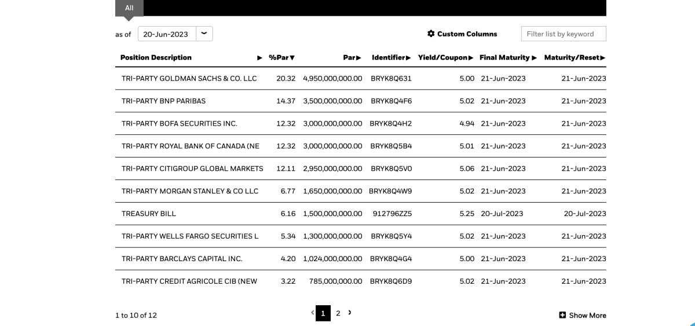Click yield value 5.25

(x=467, y=214)
